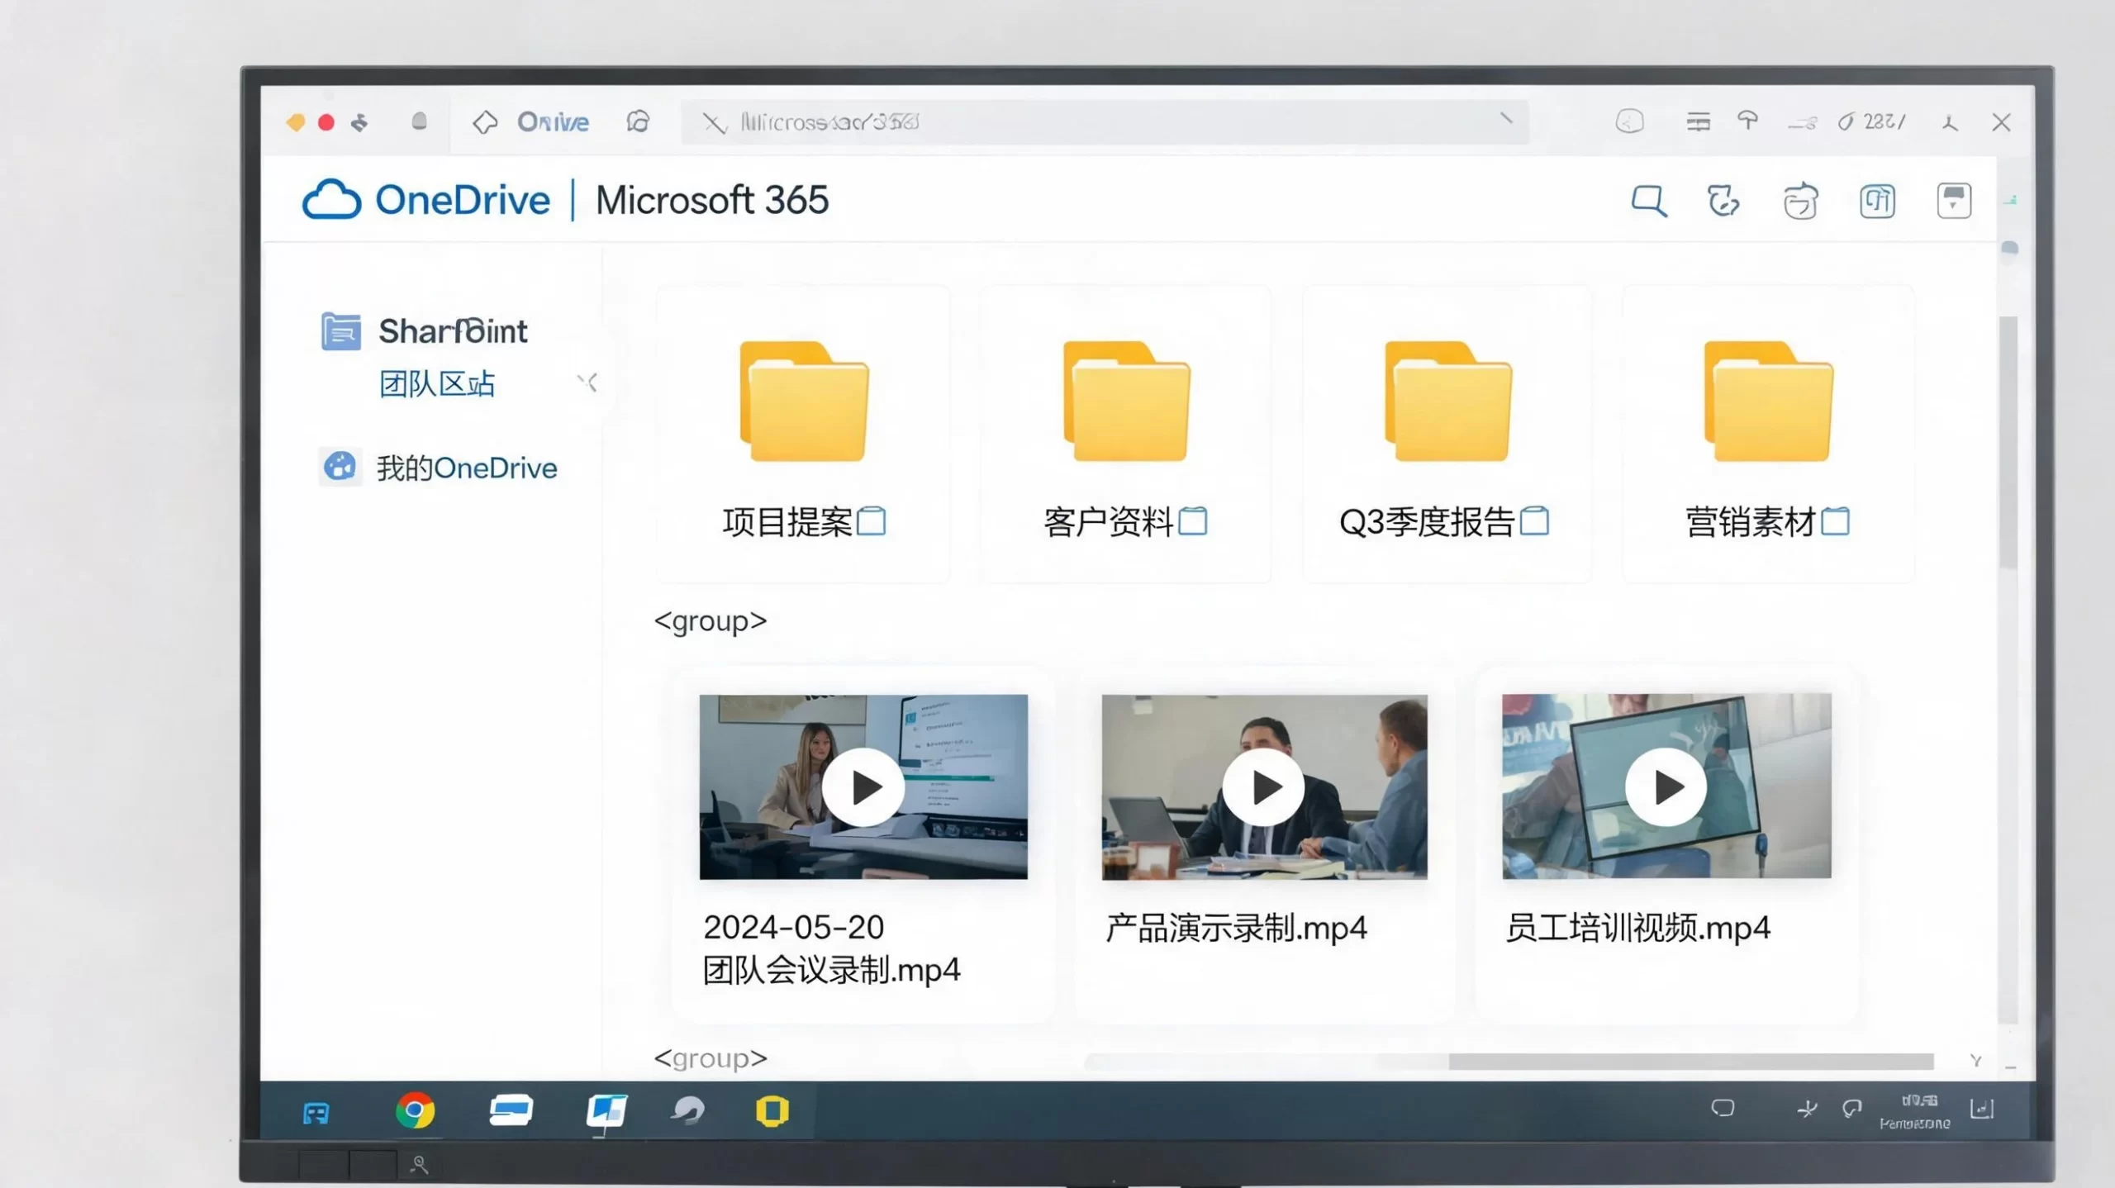Image resolution: width=2115 pixels, height=1188 pixels.
Task: Click the umbrella-shaped icon in browser toolbar
Action: [x=1747, y=121]
